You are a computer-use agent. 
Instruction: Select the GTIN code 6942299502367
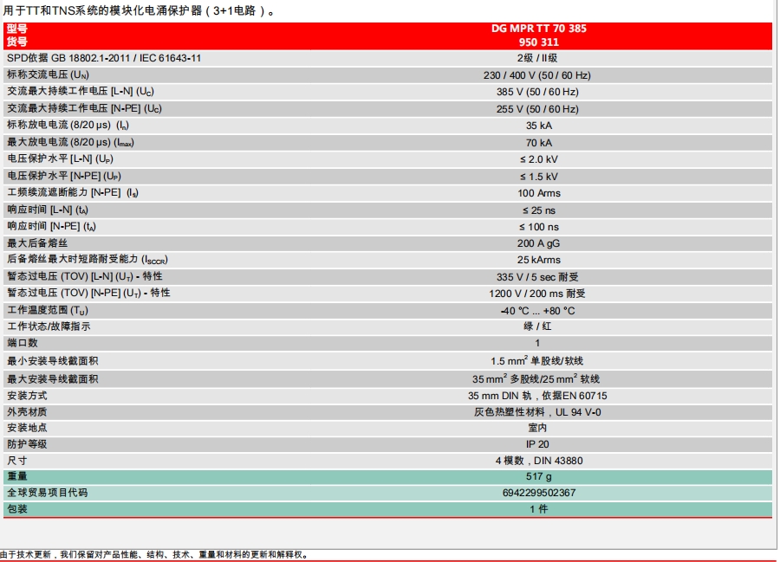click(537, 493)
